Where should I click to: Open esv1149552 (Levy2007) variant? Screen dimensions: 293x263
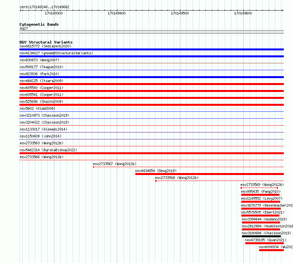pyautogui.click(x=262, y=198)
